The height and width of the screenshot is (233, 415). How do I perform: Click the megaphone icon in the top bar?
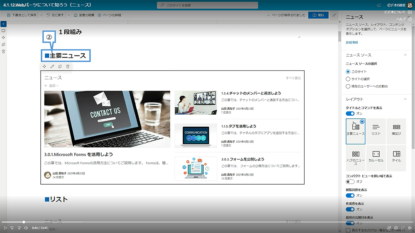pos(379,5)
